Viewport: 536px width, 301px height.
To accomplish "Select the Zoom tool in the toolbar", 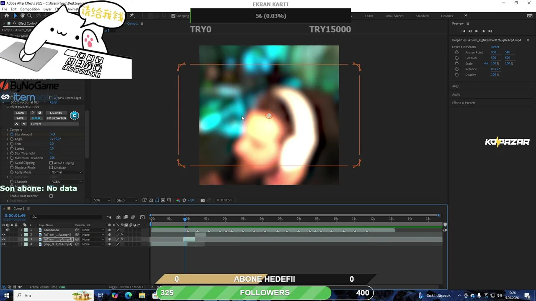I will (x=29, y=15).
